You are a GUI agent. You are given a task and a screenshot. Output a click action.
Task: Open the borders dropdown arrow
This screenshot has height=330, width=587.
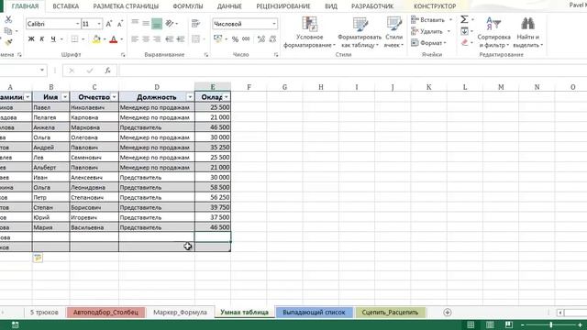pos(83,38)
